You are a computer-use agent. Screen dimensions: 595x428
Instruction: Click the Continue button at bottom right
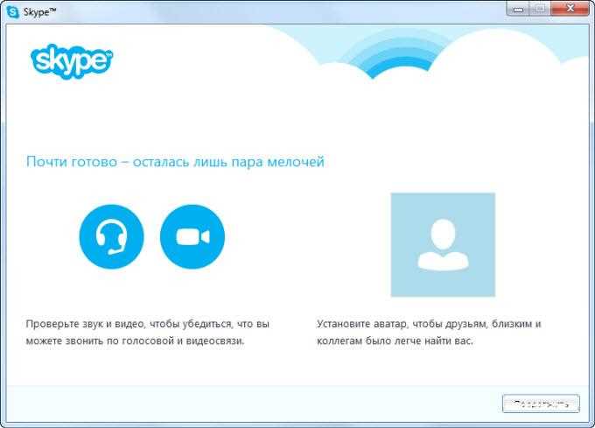click(541, 403)
